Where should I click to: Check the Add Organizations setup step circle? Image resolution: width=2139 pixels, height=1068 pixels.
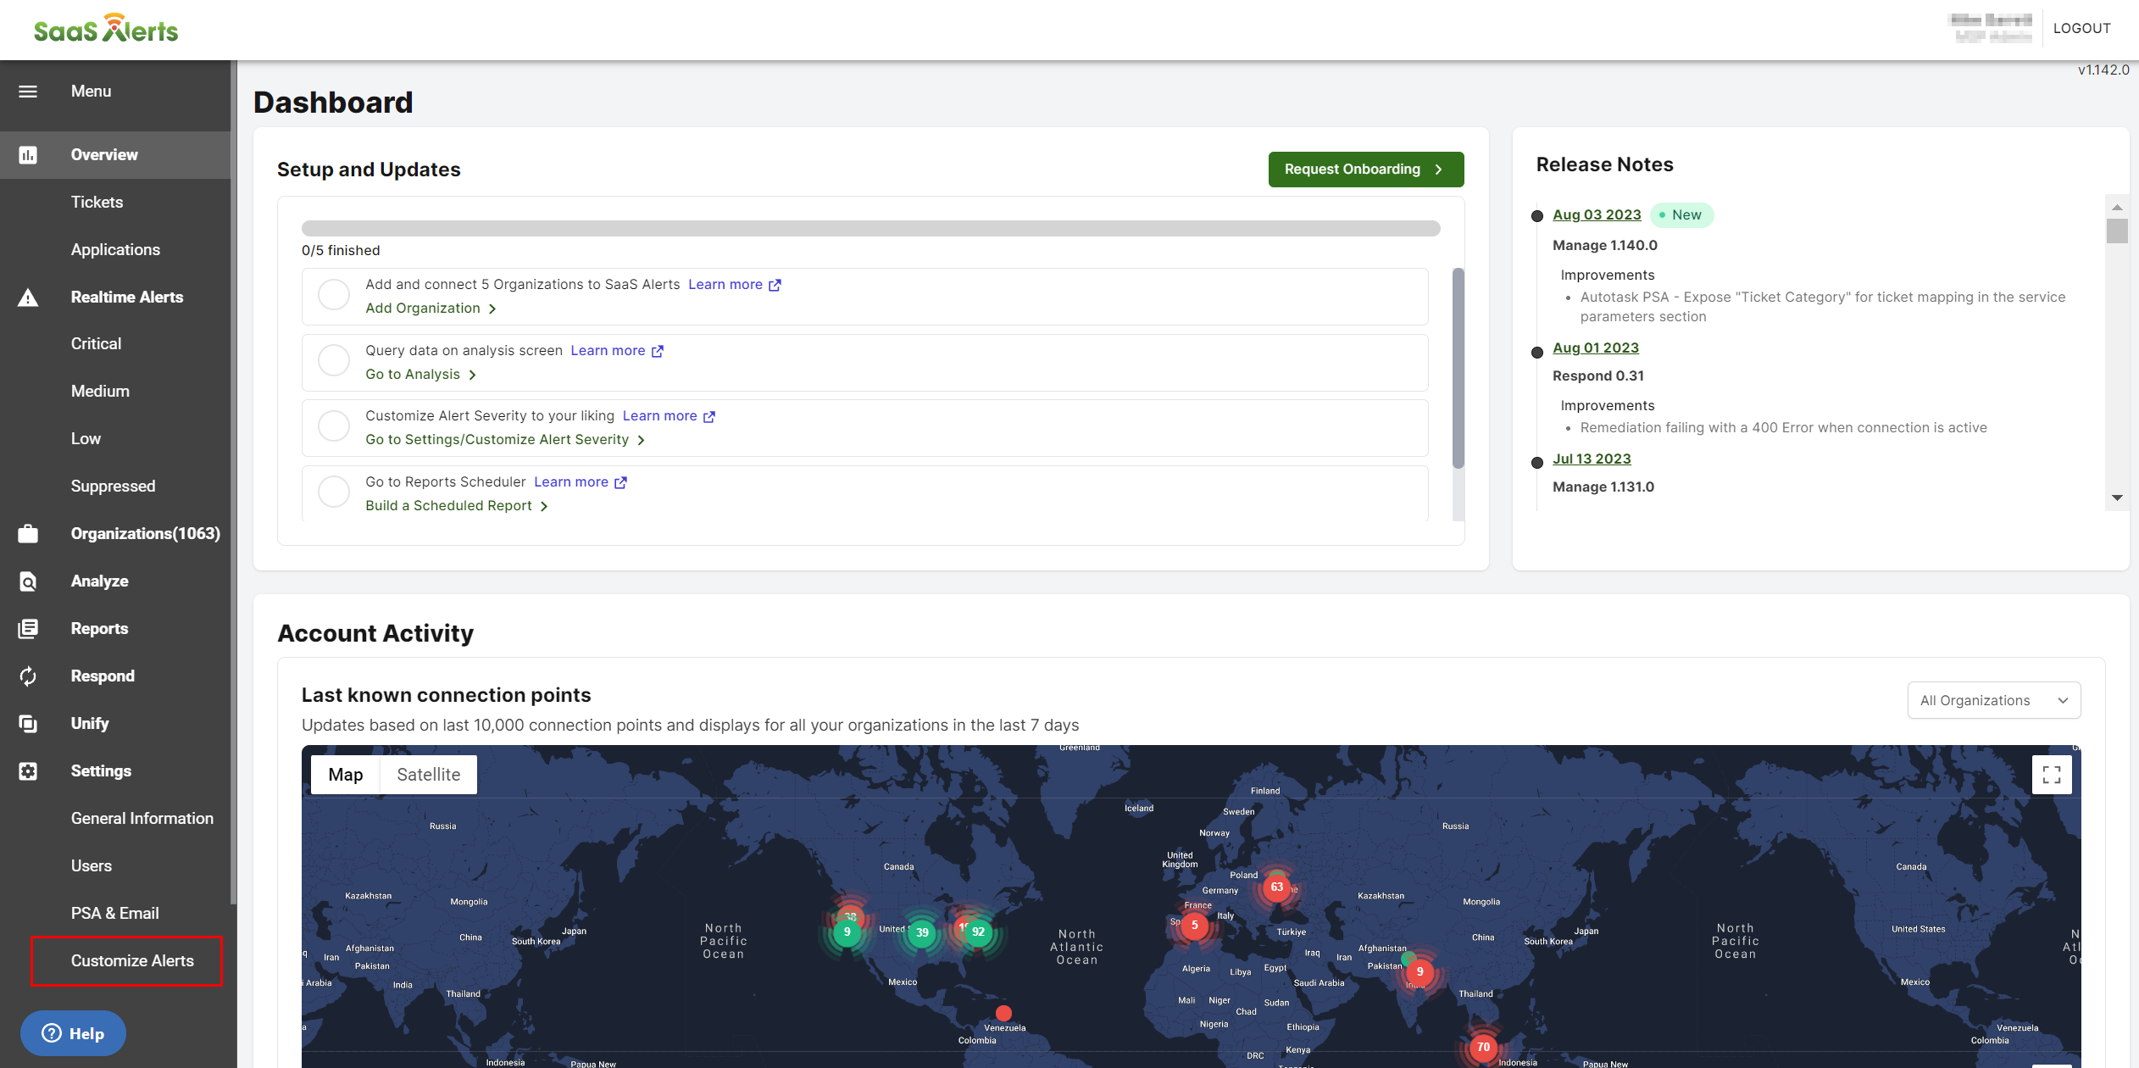click(x=334, y=295)
